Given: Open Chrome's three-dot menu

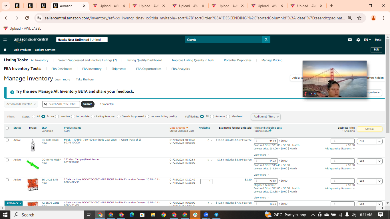Looking at the screenshot, I should point(383,18).
